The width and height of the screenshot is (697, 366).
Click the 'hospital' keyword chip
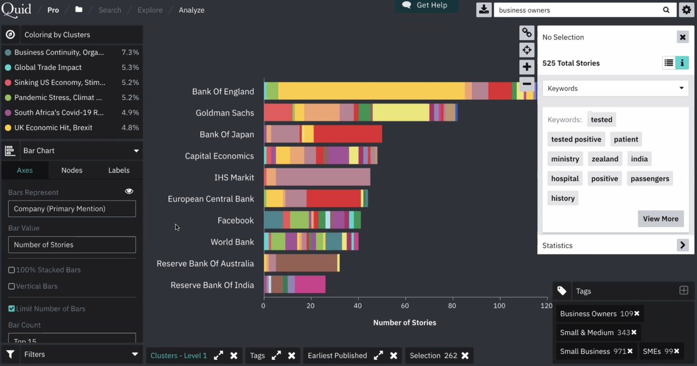click(565, 179)
